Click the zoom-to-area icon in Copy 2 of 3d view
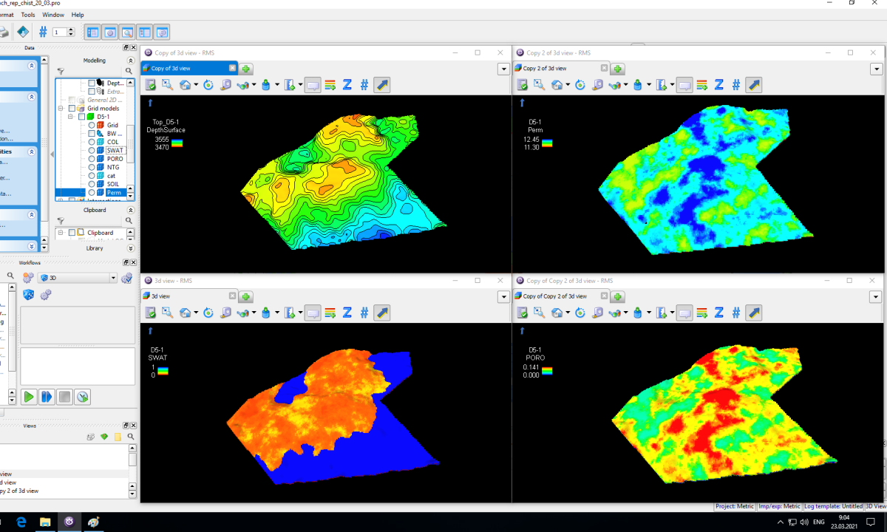This screenshot has height=532, width=887. coord(540,85)
